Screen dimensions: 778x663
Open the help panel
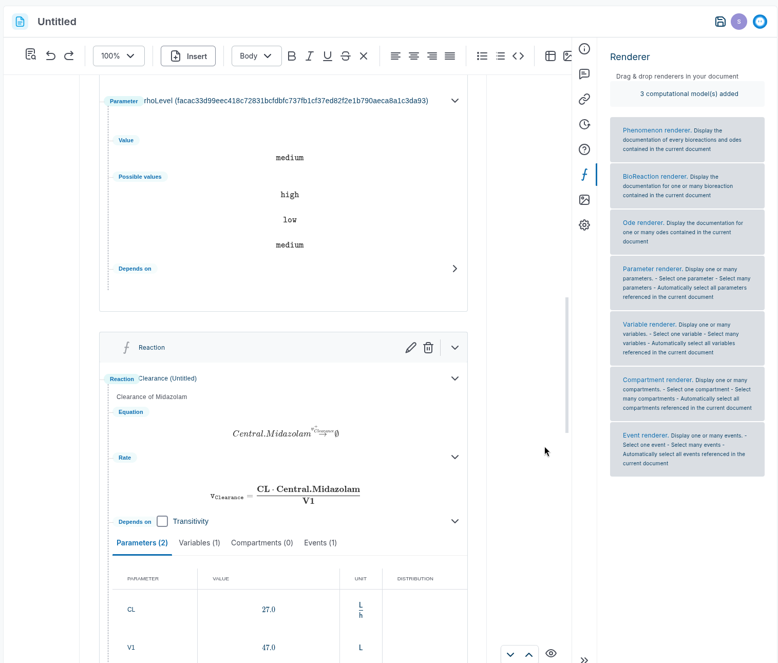point(584,149)
